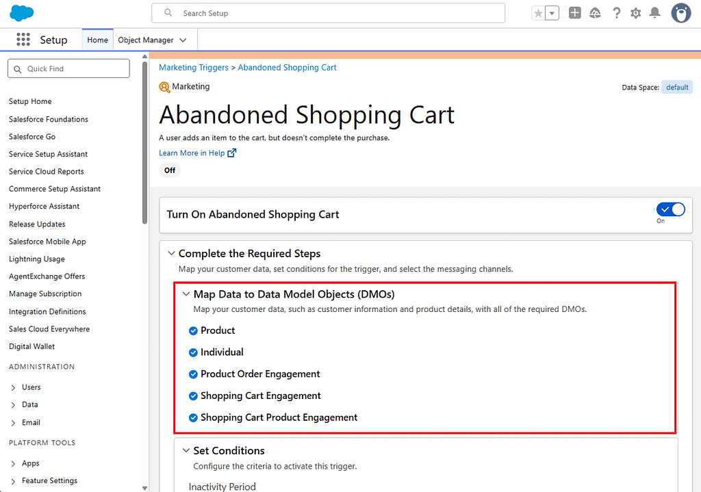Click the magnifier icon in Search Setup

pyautogui.click(x=168, y=12)
